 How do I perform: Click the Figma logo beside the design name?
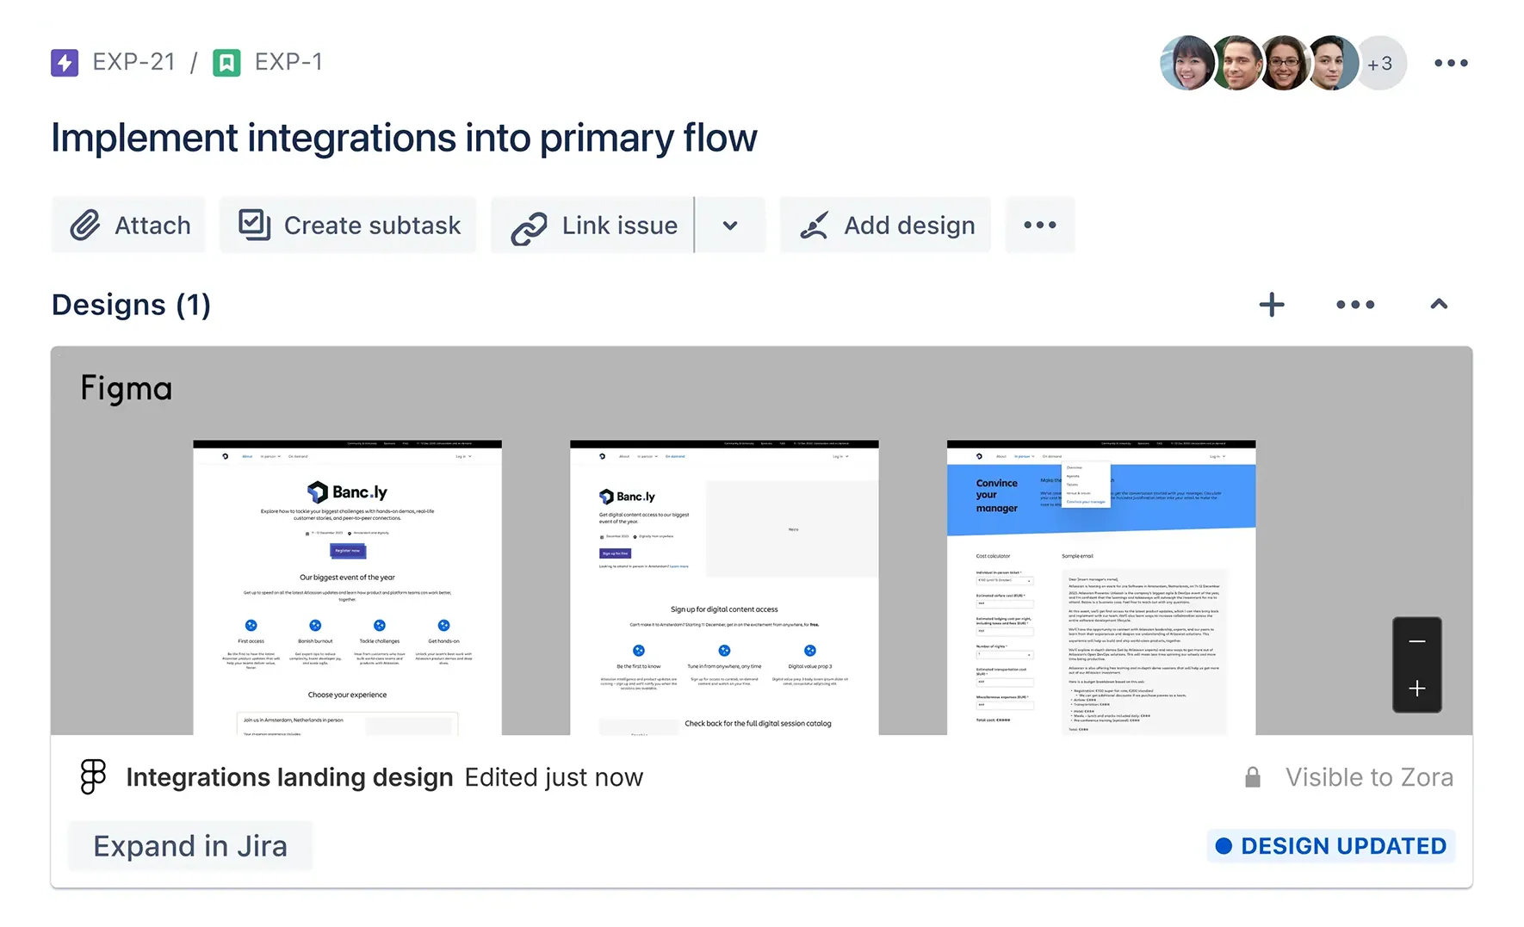coord(93,776)
